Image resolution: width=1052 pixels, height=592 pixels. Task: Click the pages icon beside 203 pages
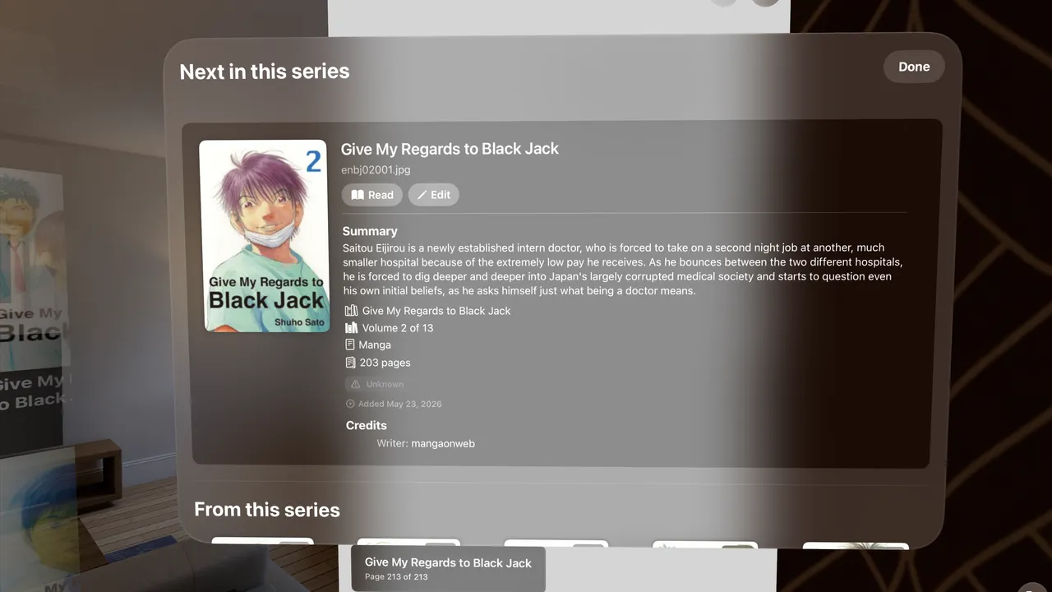351,363
